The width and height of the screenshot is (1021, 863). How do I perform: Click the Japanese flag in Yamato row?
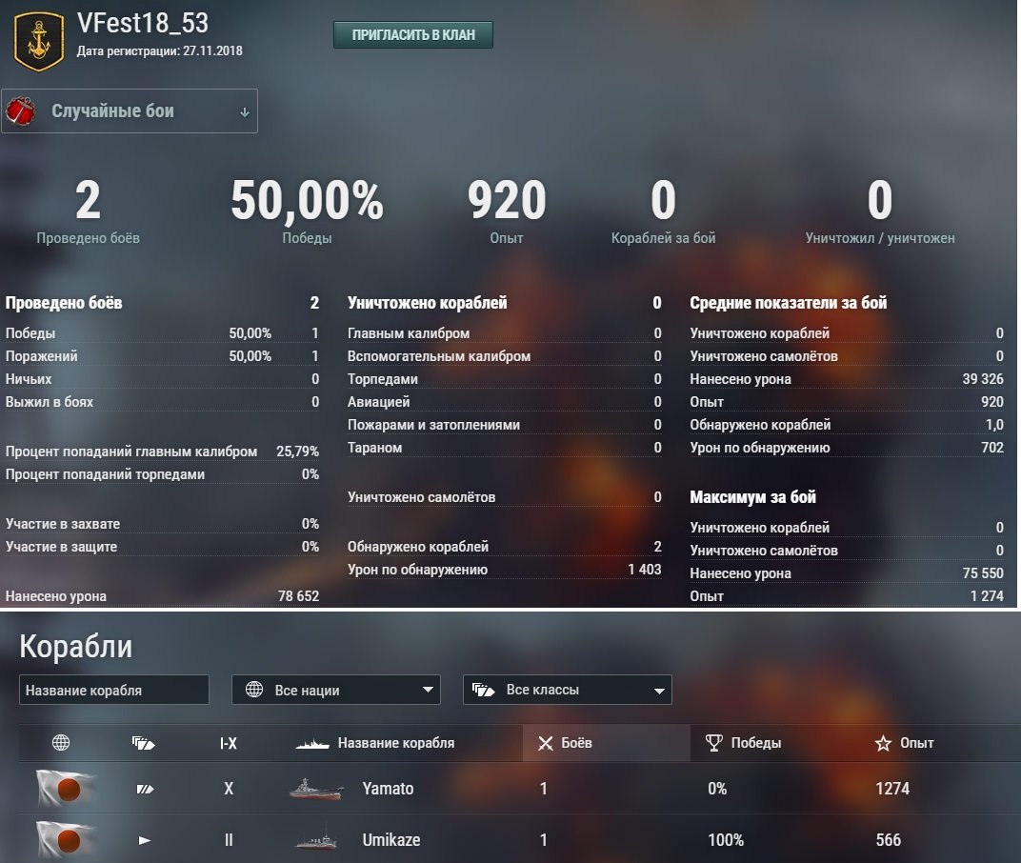click(x=65, y=788)
